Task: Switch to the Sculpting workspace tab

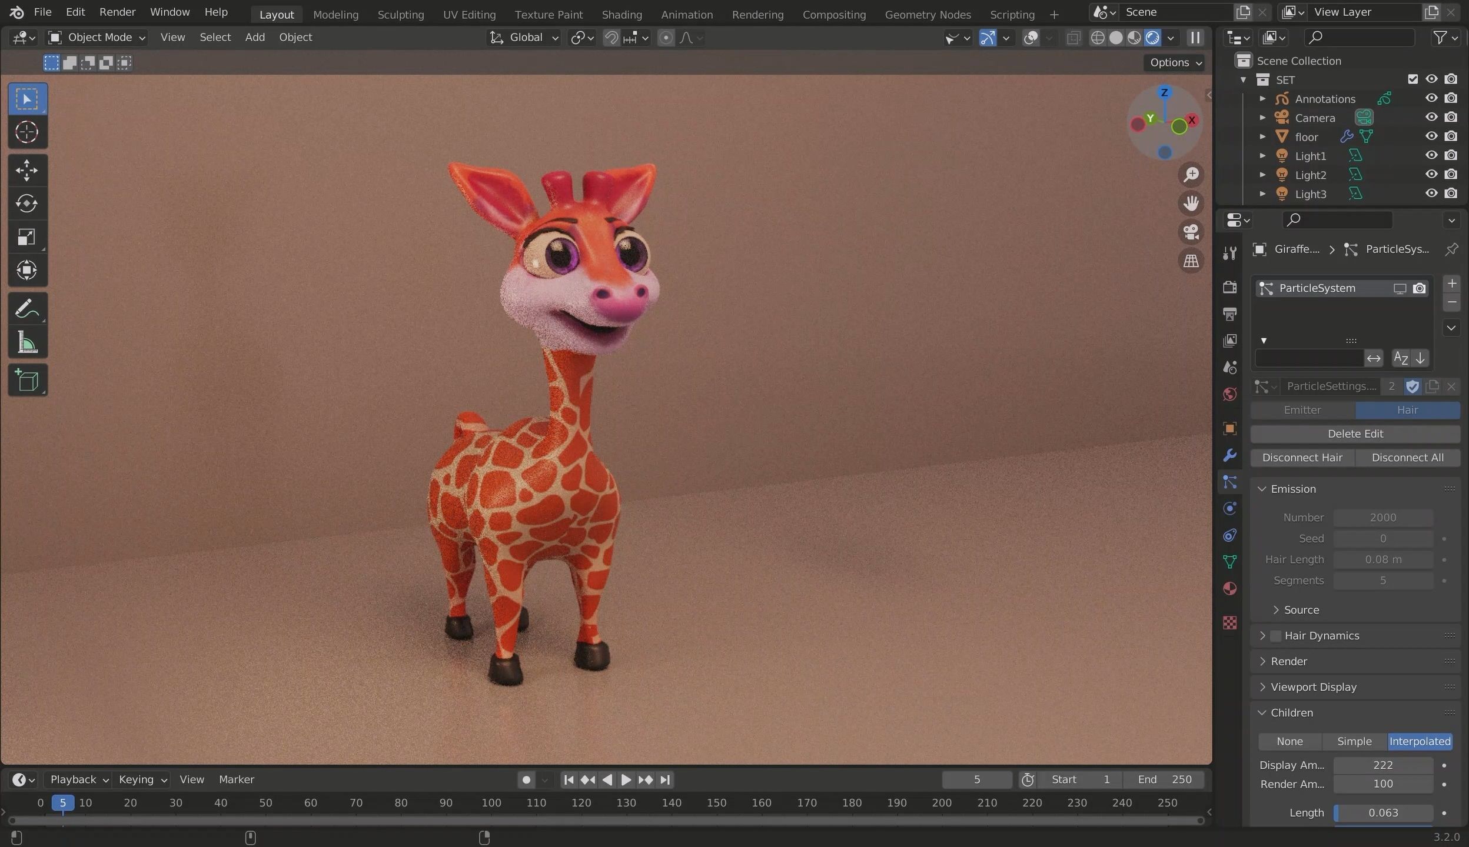Action: (400, 15)
